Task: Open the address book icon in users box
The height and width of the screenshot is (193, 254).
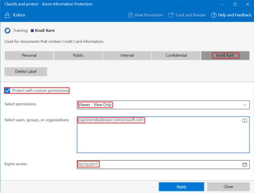Action: [x=245, y=120]
